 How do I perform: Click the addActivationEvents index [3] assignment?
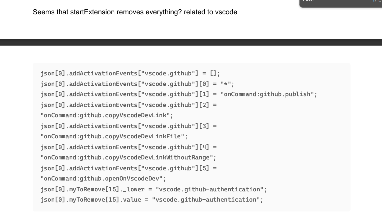129,126
